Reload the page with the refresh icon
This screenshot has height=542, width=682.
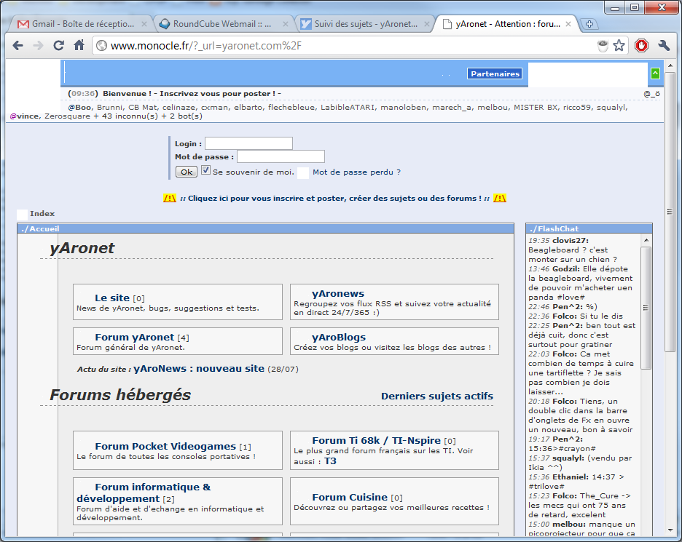point(59,46)
